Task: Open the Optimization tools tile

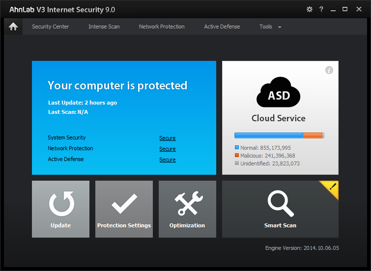Action: [187, 209]
